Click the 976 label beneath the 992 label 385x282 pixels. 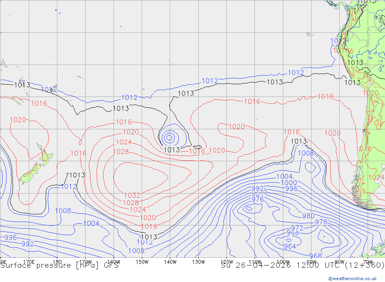point(258,199)
